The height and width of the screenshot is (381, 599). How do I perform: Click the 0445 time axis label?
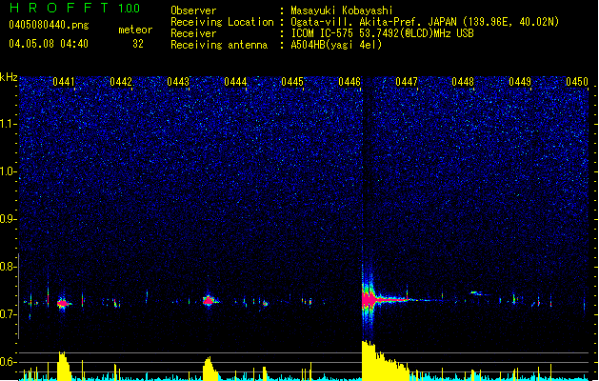292,82
